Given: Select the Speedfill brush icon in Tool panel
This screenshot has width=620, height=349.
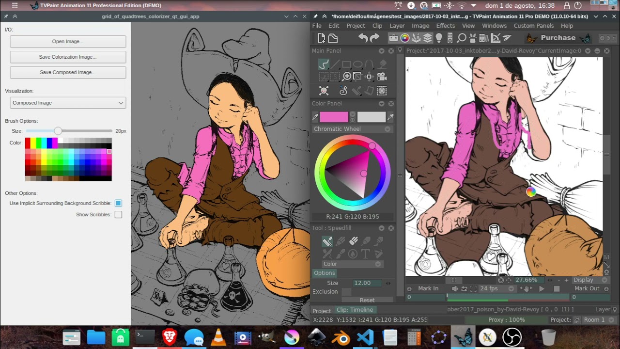Looking at the screenshot, I should pyautogui.click(x=327, y=241).
